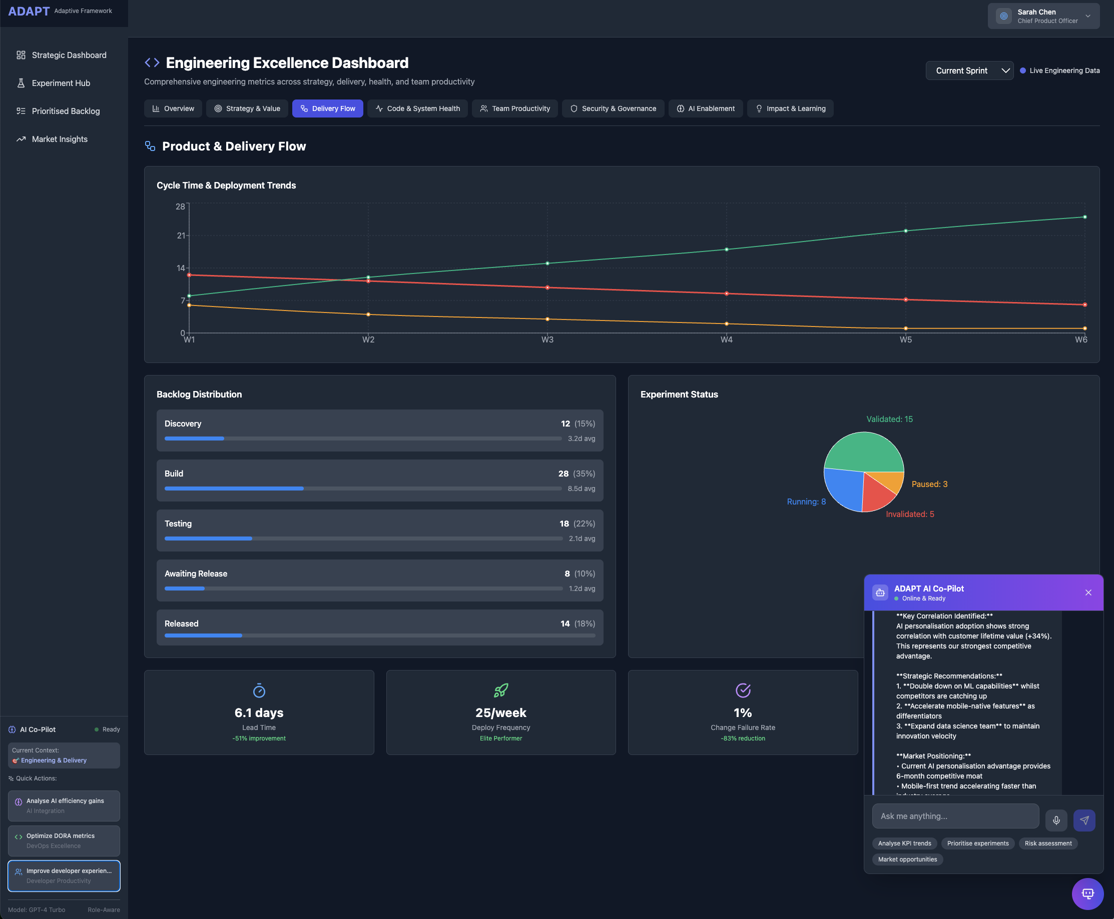
Task: Click the Analyse KPI trends suggestion chip
Action: (904, 843)
